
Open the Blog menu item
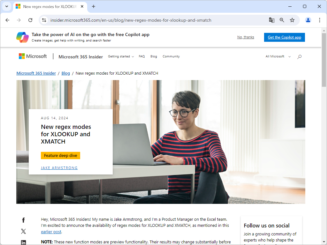tap(154, 56)
